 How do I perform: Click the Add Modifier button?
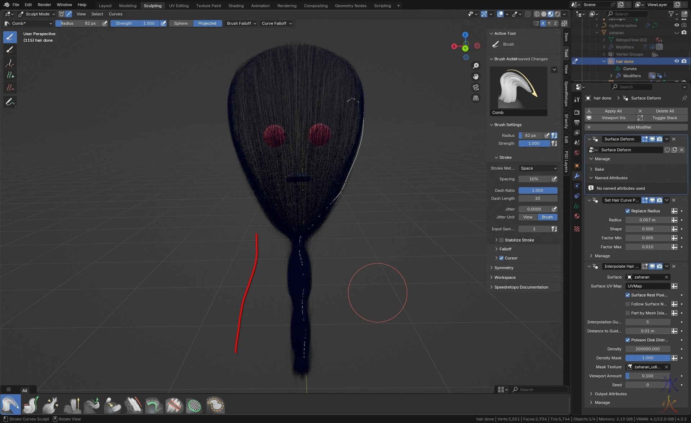coord(639,127)
